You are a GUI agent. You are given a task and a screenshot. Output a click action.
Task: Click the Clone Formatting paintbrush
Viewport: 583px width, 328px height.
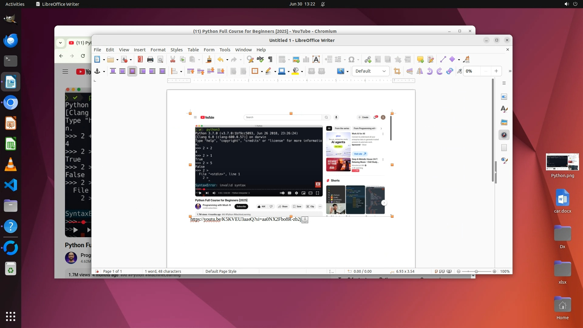click(x=209, y=60)
